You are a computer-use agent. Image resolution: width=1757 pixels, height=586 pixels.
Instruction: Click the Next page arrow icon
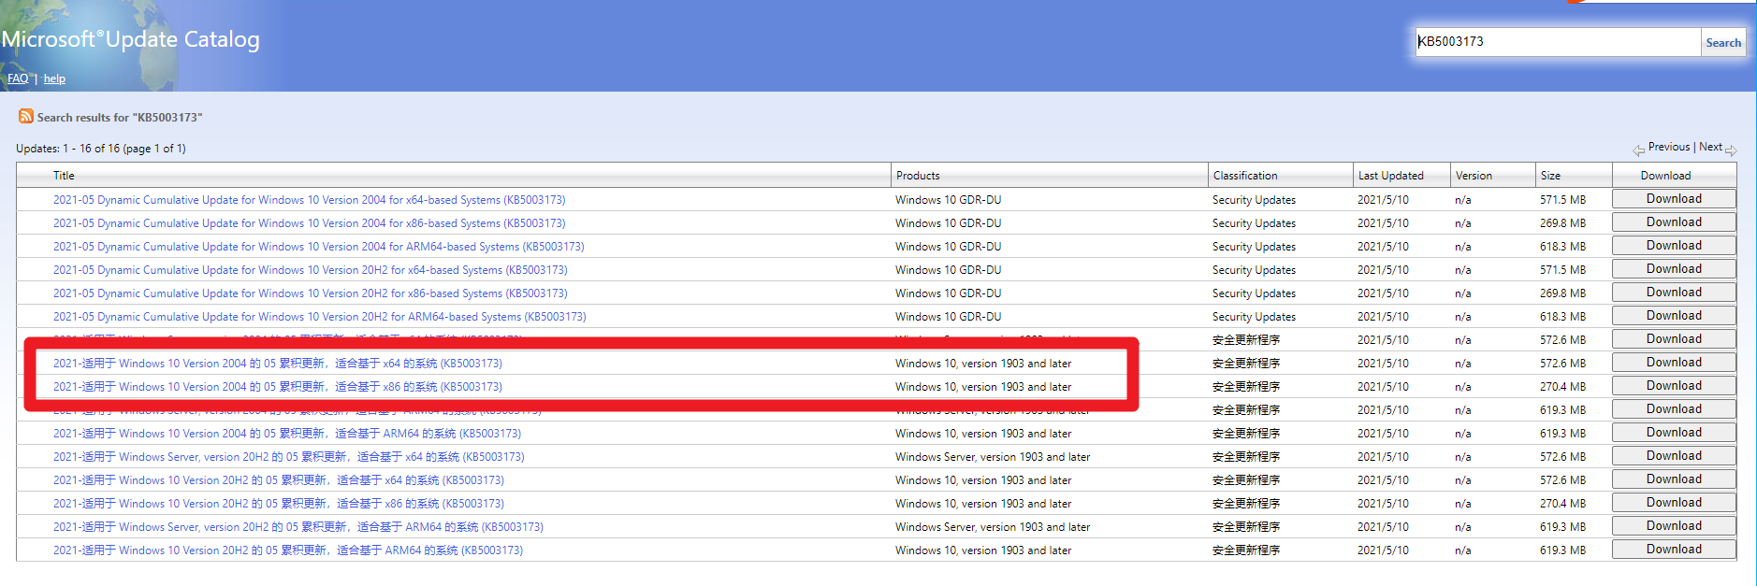pos(1731,150)
